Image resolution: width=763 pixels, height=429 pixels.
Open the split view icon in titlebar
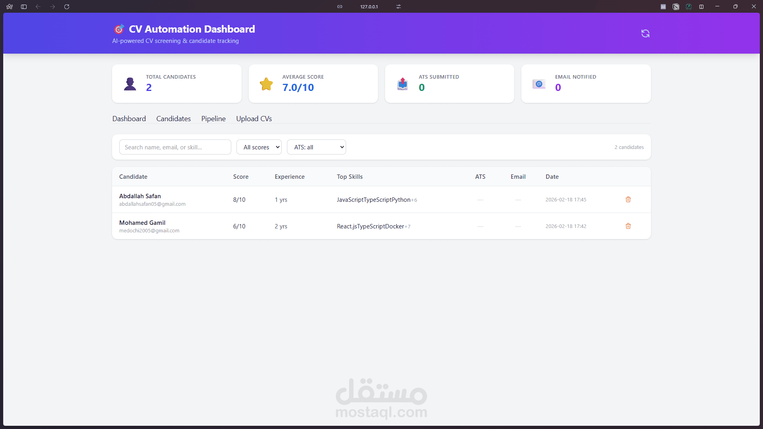(701, 7)
